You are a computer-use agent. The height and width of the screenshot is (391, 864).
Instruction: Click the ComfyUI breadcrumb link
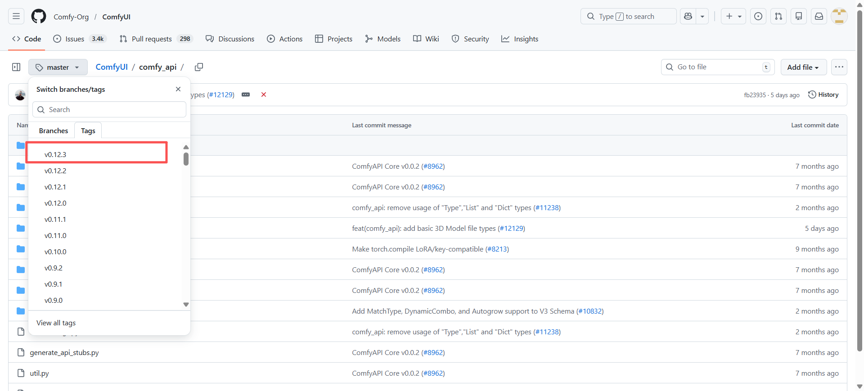click(x=112, y=67)
